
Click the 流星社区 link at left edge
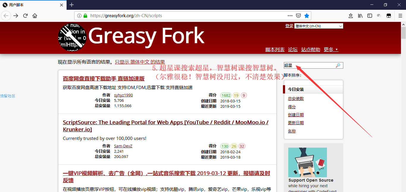point(8,96)
